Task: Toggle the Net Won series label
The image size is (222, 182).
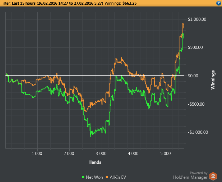Action: pyautogui.click(x=94, y=177)
